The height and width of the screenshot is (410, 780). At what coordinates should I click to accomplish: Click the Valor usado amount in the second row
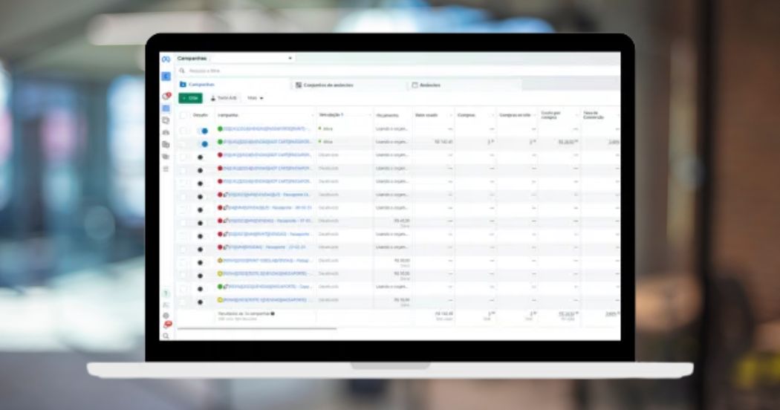coord(443,142)
